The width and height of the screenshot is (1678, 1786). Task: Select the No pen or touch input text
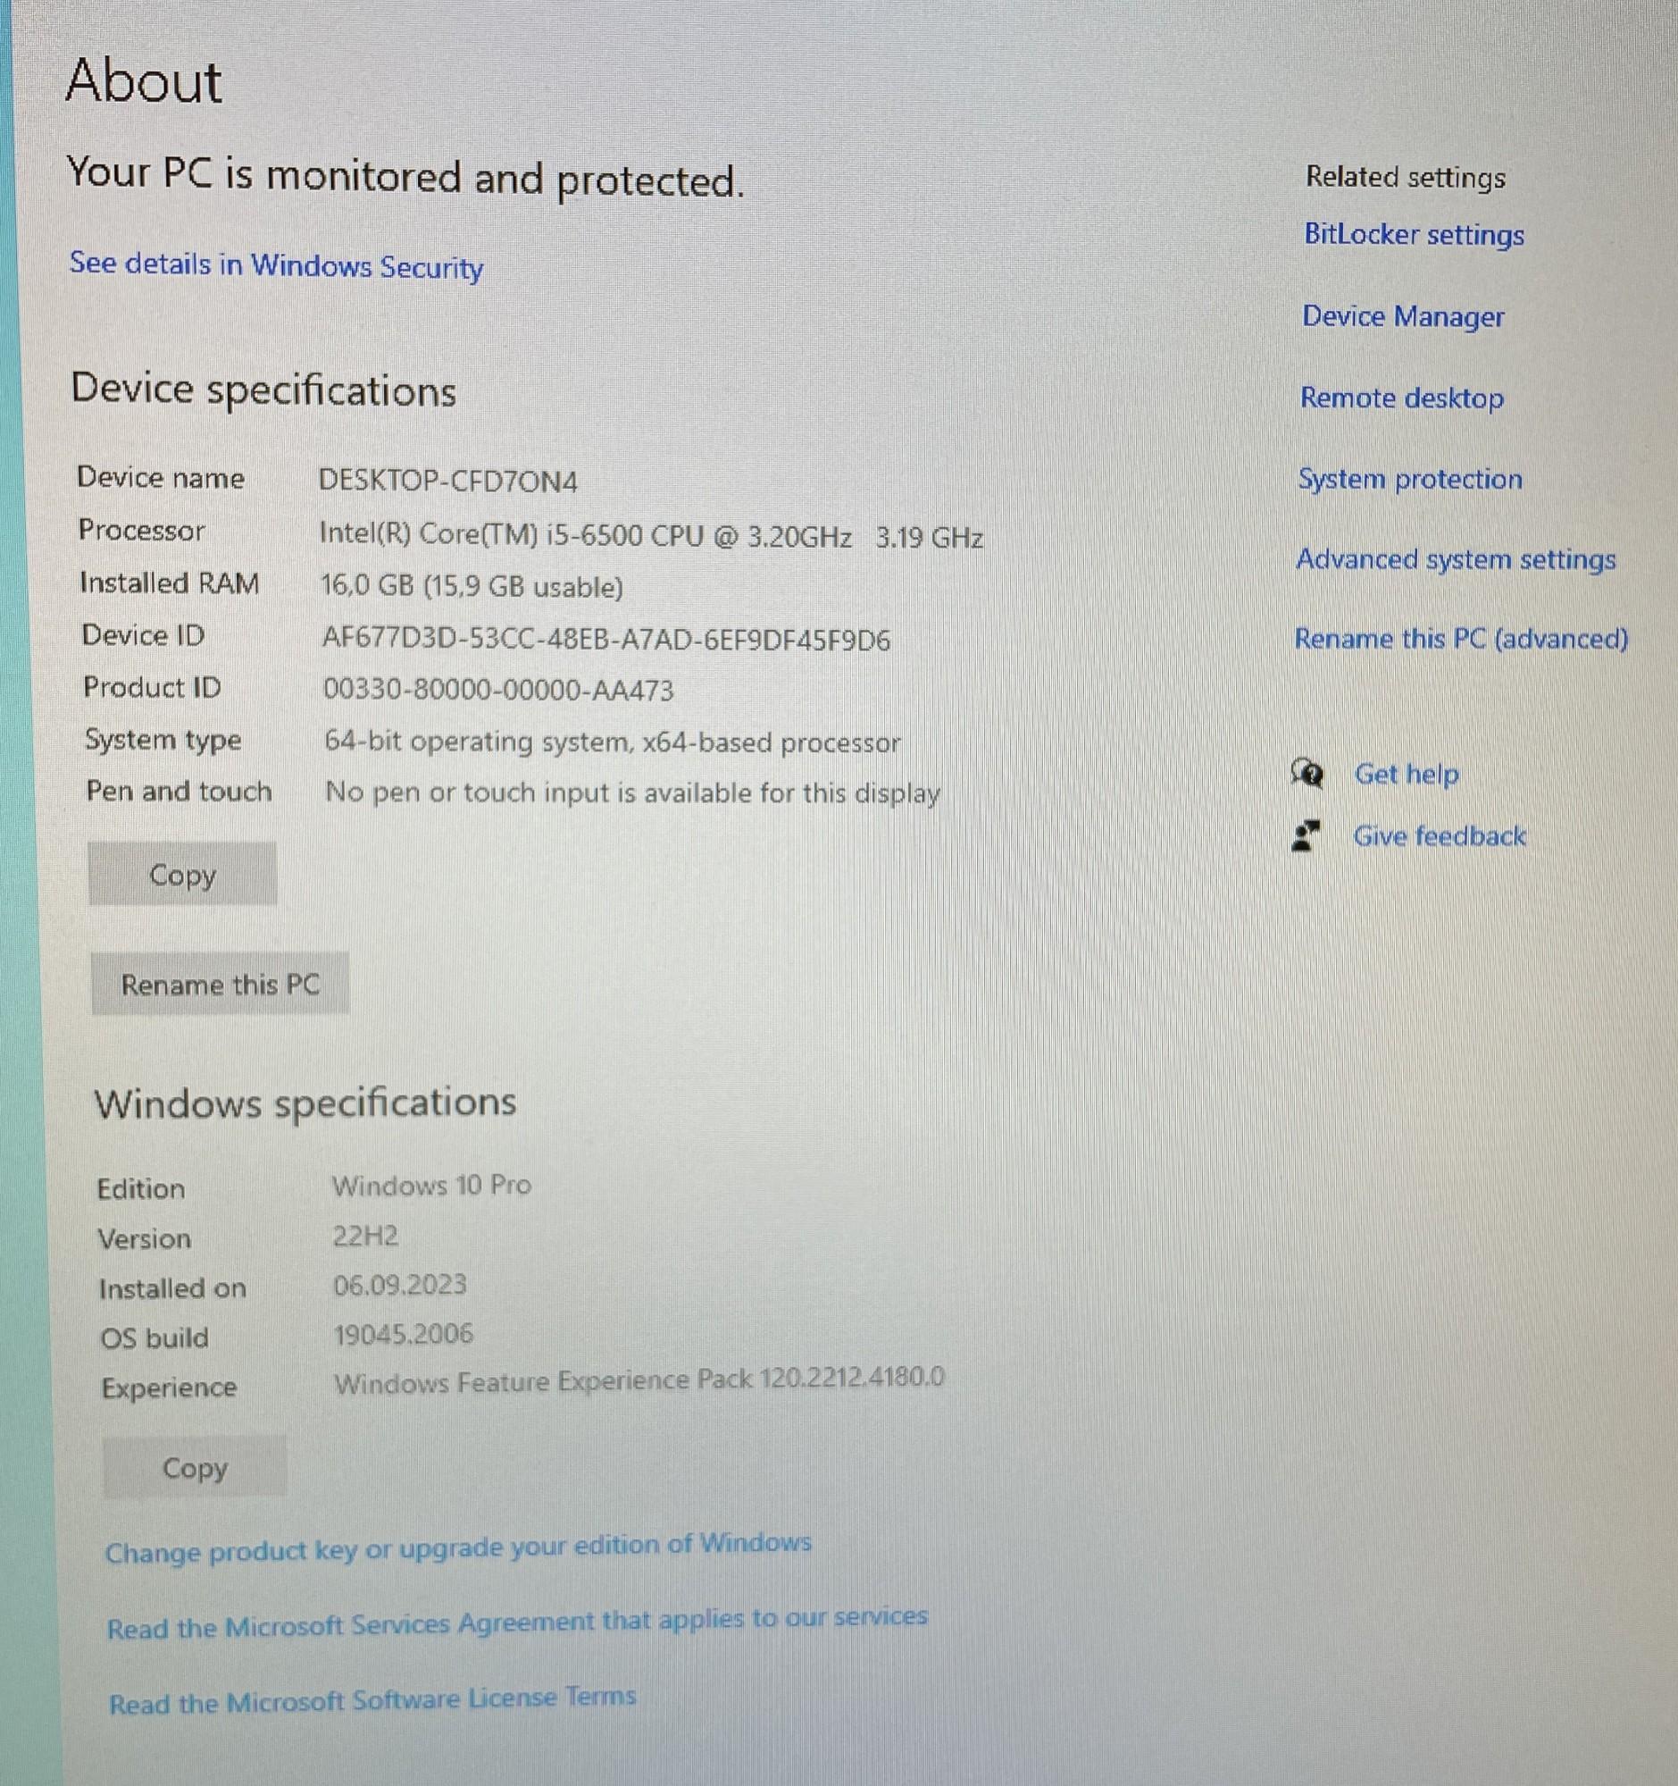[x=633, y=793]
